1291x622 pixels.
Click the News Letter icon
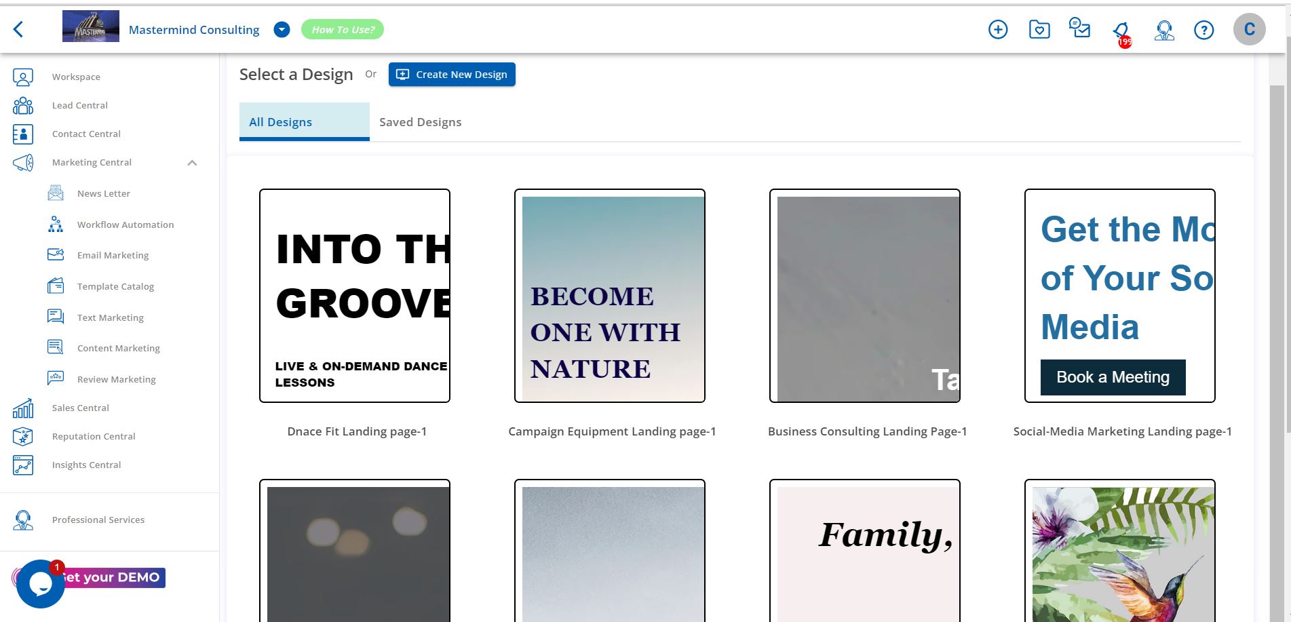coord(56,193)
